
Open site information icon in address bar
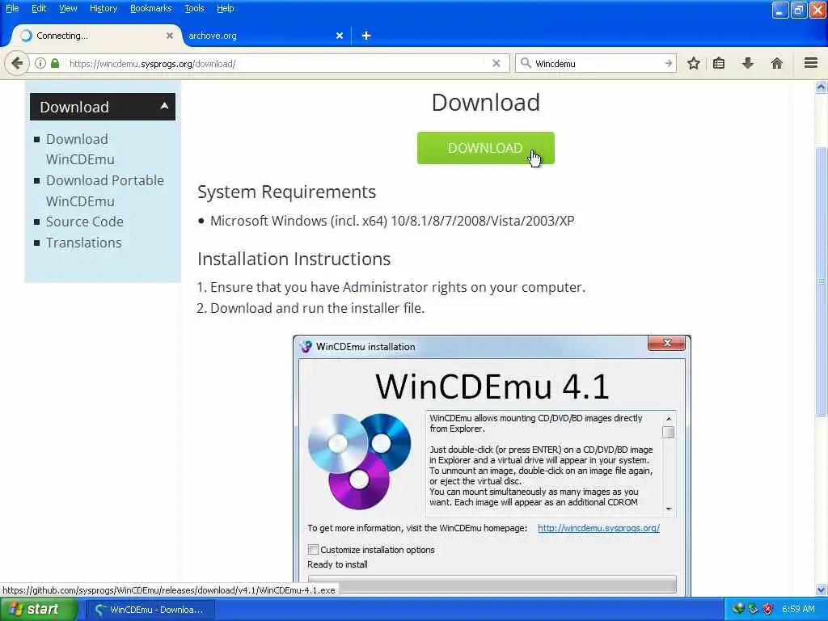click(x=40, y=63)
